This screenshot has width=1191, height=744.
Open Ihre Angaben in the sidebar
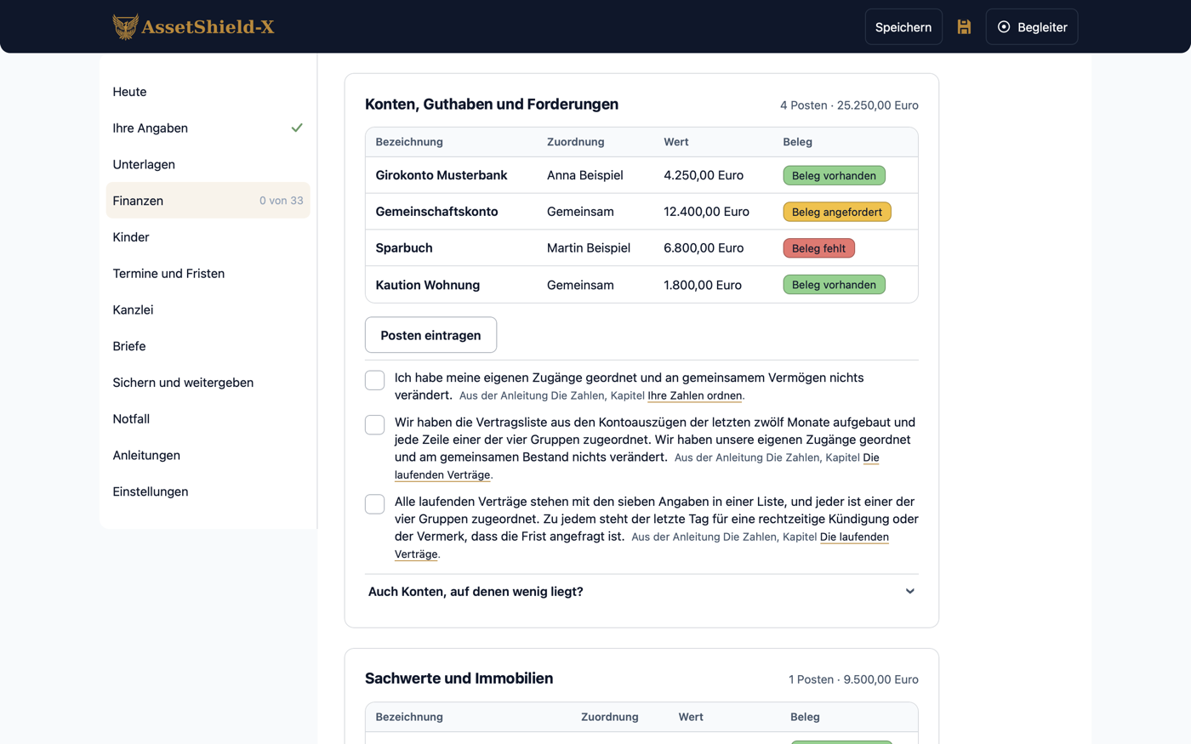pyautogui.click(x=208, y=128)
